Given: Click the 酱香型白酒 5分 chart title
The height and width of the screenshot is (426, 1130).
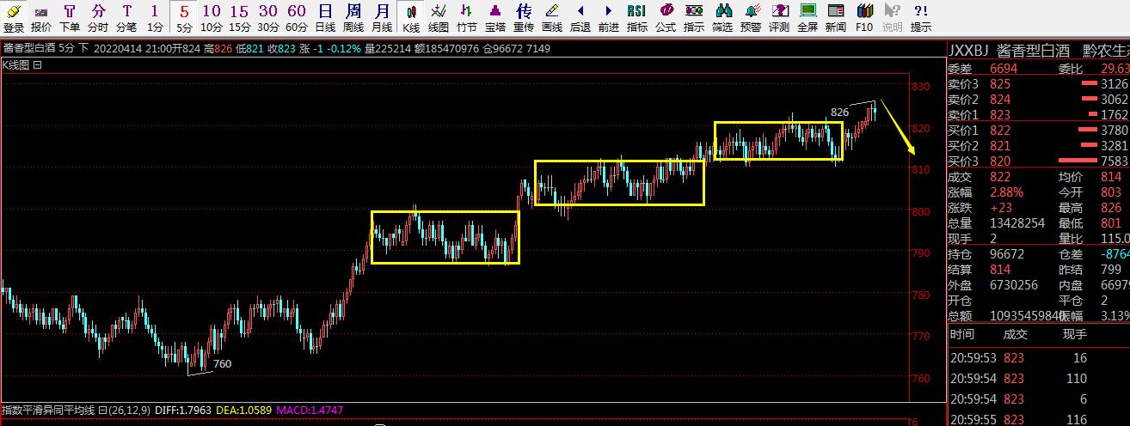Looking at the screenshot, I should pos(40,48).
